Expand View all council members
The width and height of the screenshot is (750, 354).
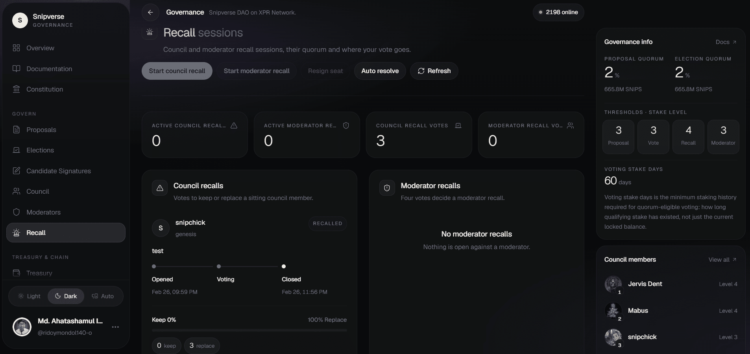click(x=722, y=260)
